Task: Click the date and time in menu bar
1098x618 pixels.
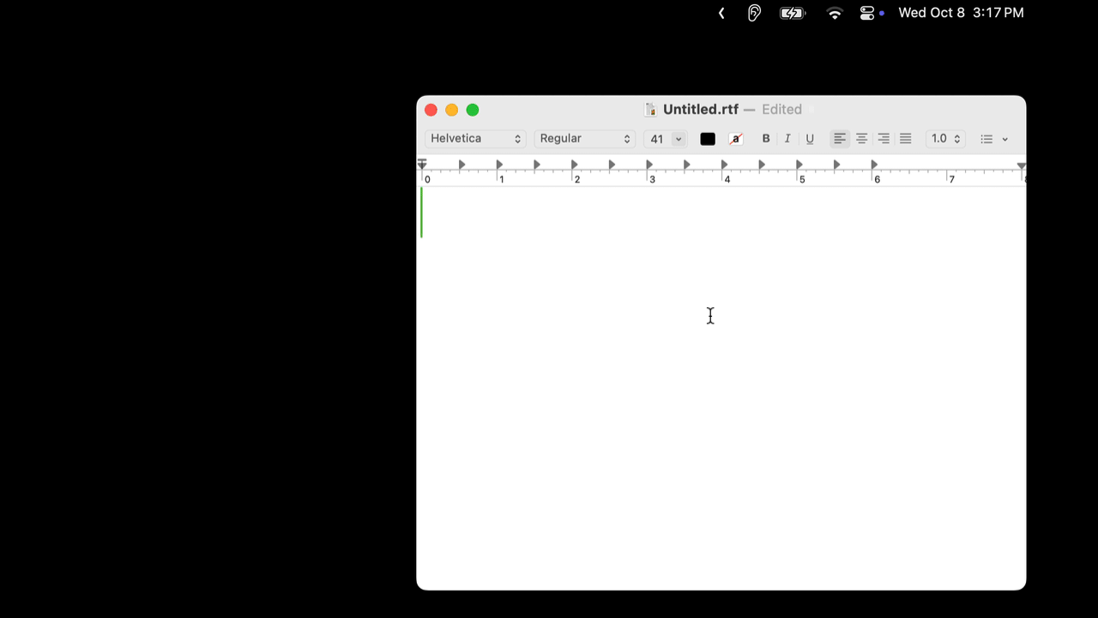Action: point(961,13)
